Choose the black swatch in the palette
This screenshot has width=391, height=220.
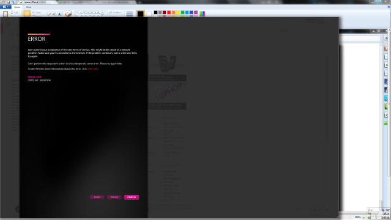(x=156, y=12)
